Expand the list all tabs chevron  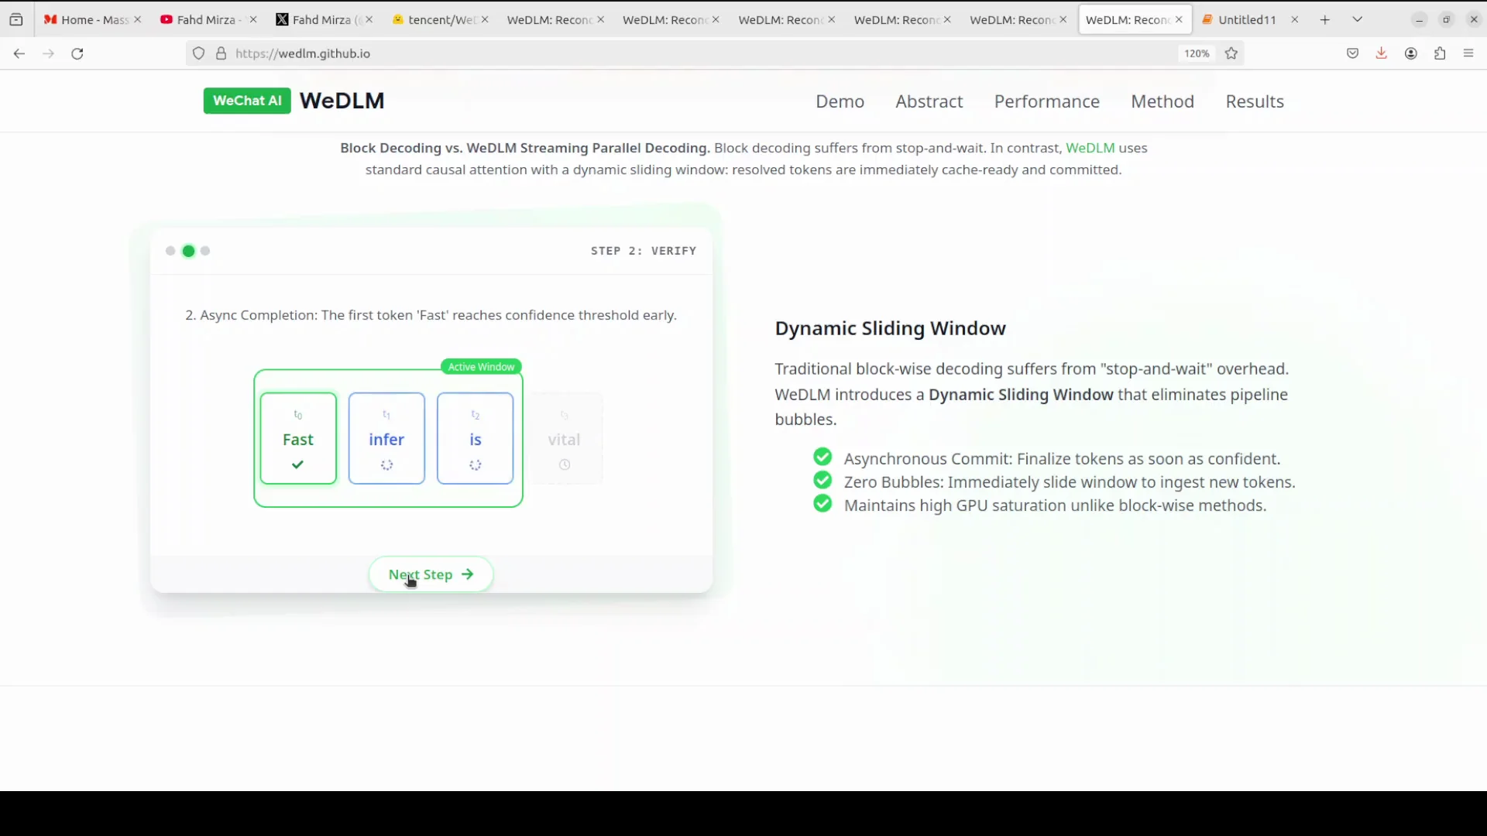[x=1358, y=19]
